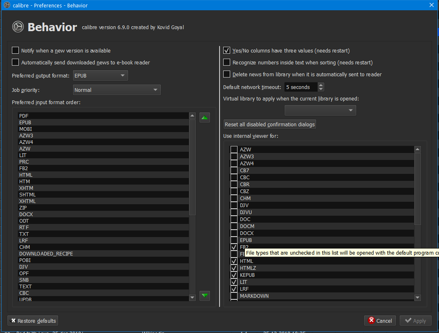The height and width of the screenshot is (333, 439).
Task: Click the input format list scrollbar thumb
Action: point(192,167)
